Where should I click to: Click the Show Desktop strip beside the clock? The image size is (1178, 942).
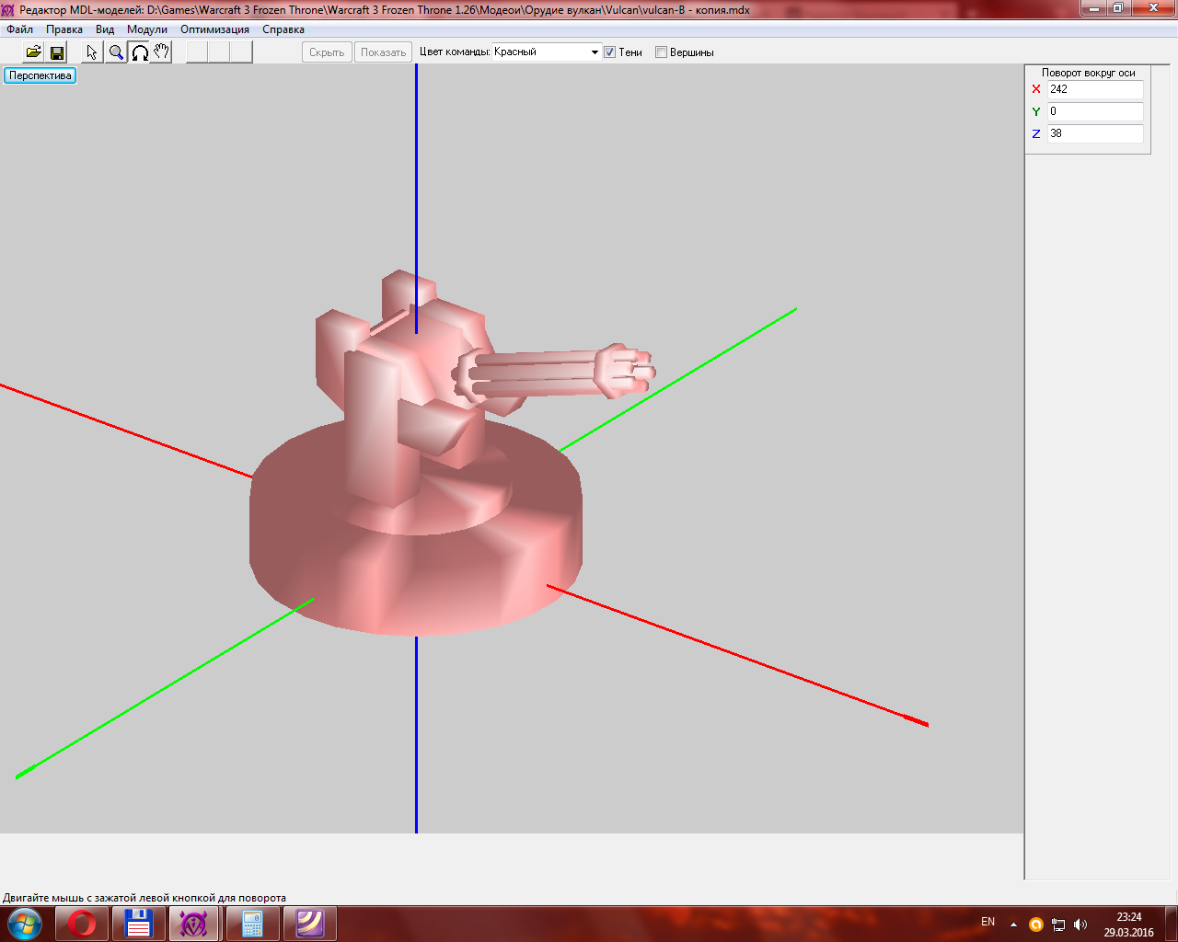1172,924
